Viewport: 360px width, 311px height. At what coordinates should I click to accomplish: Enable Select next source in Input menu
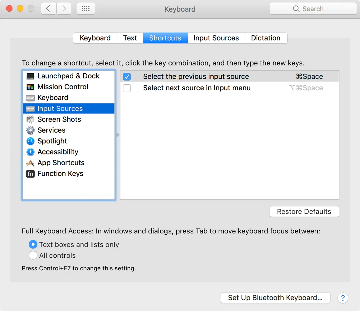pyautogui.click(x=127, y=88)
